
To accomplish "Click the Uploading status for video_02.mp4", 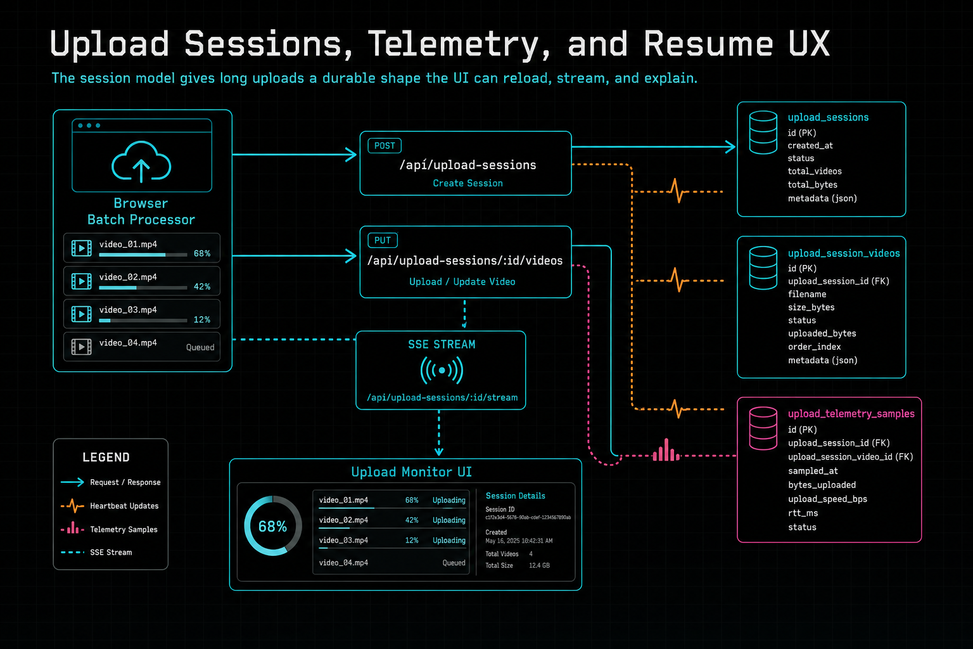I will click(449, 520).
